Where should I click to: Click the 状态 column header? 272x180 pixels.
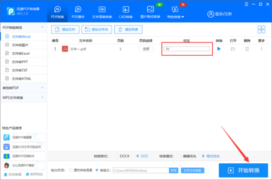[186, 41]
